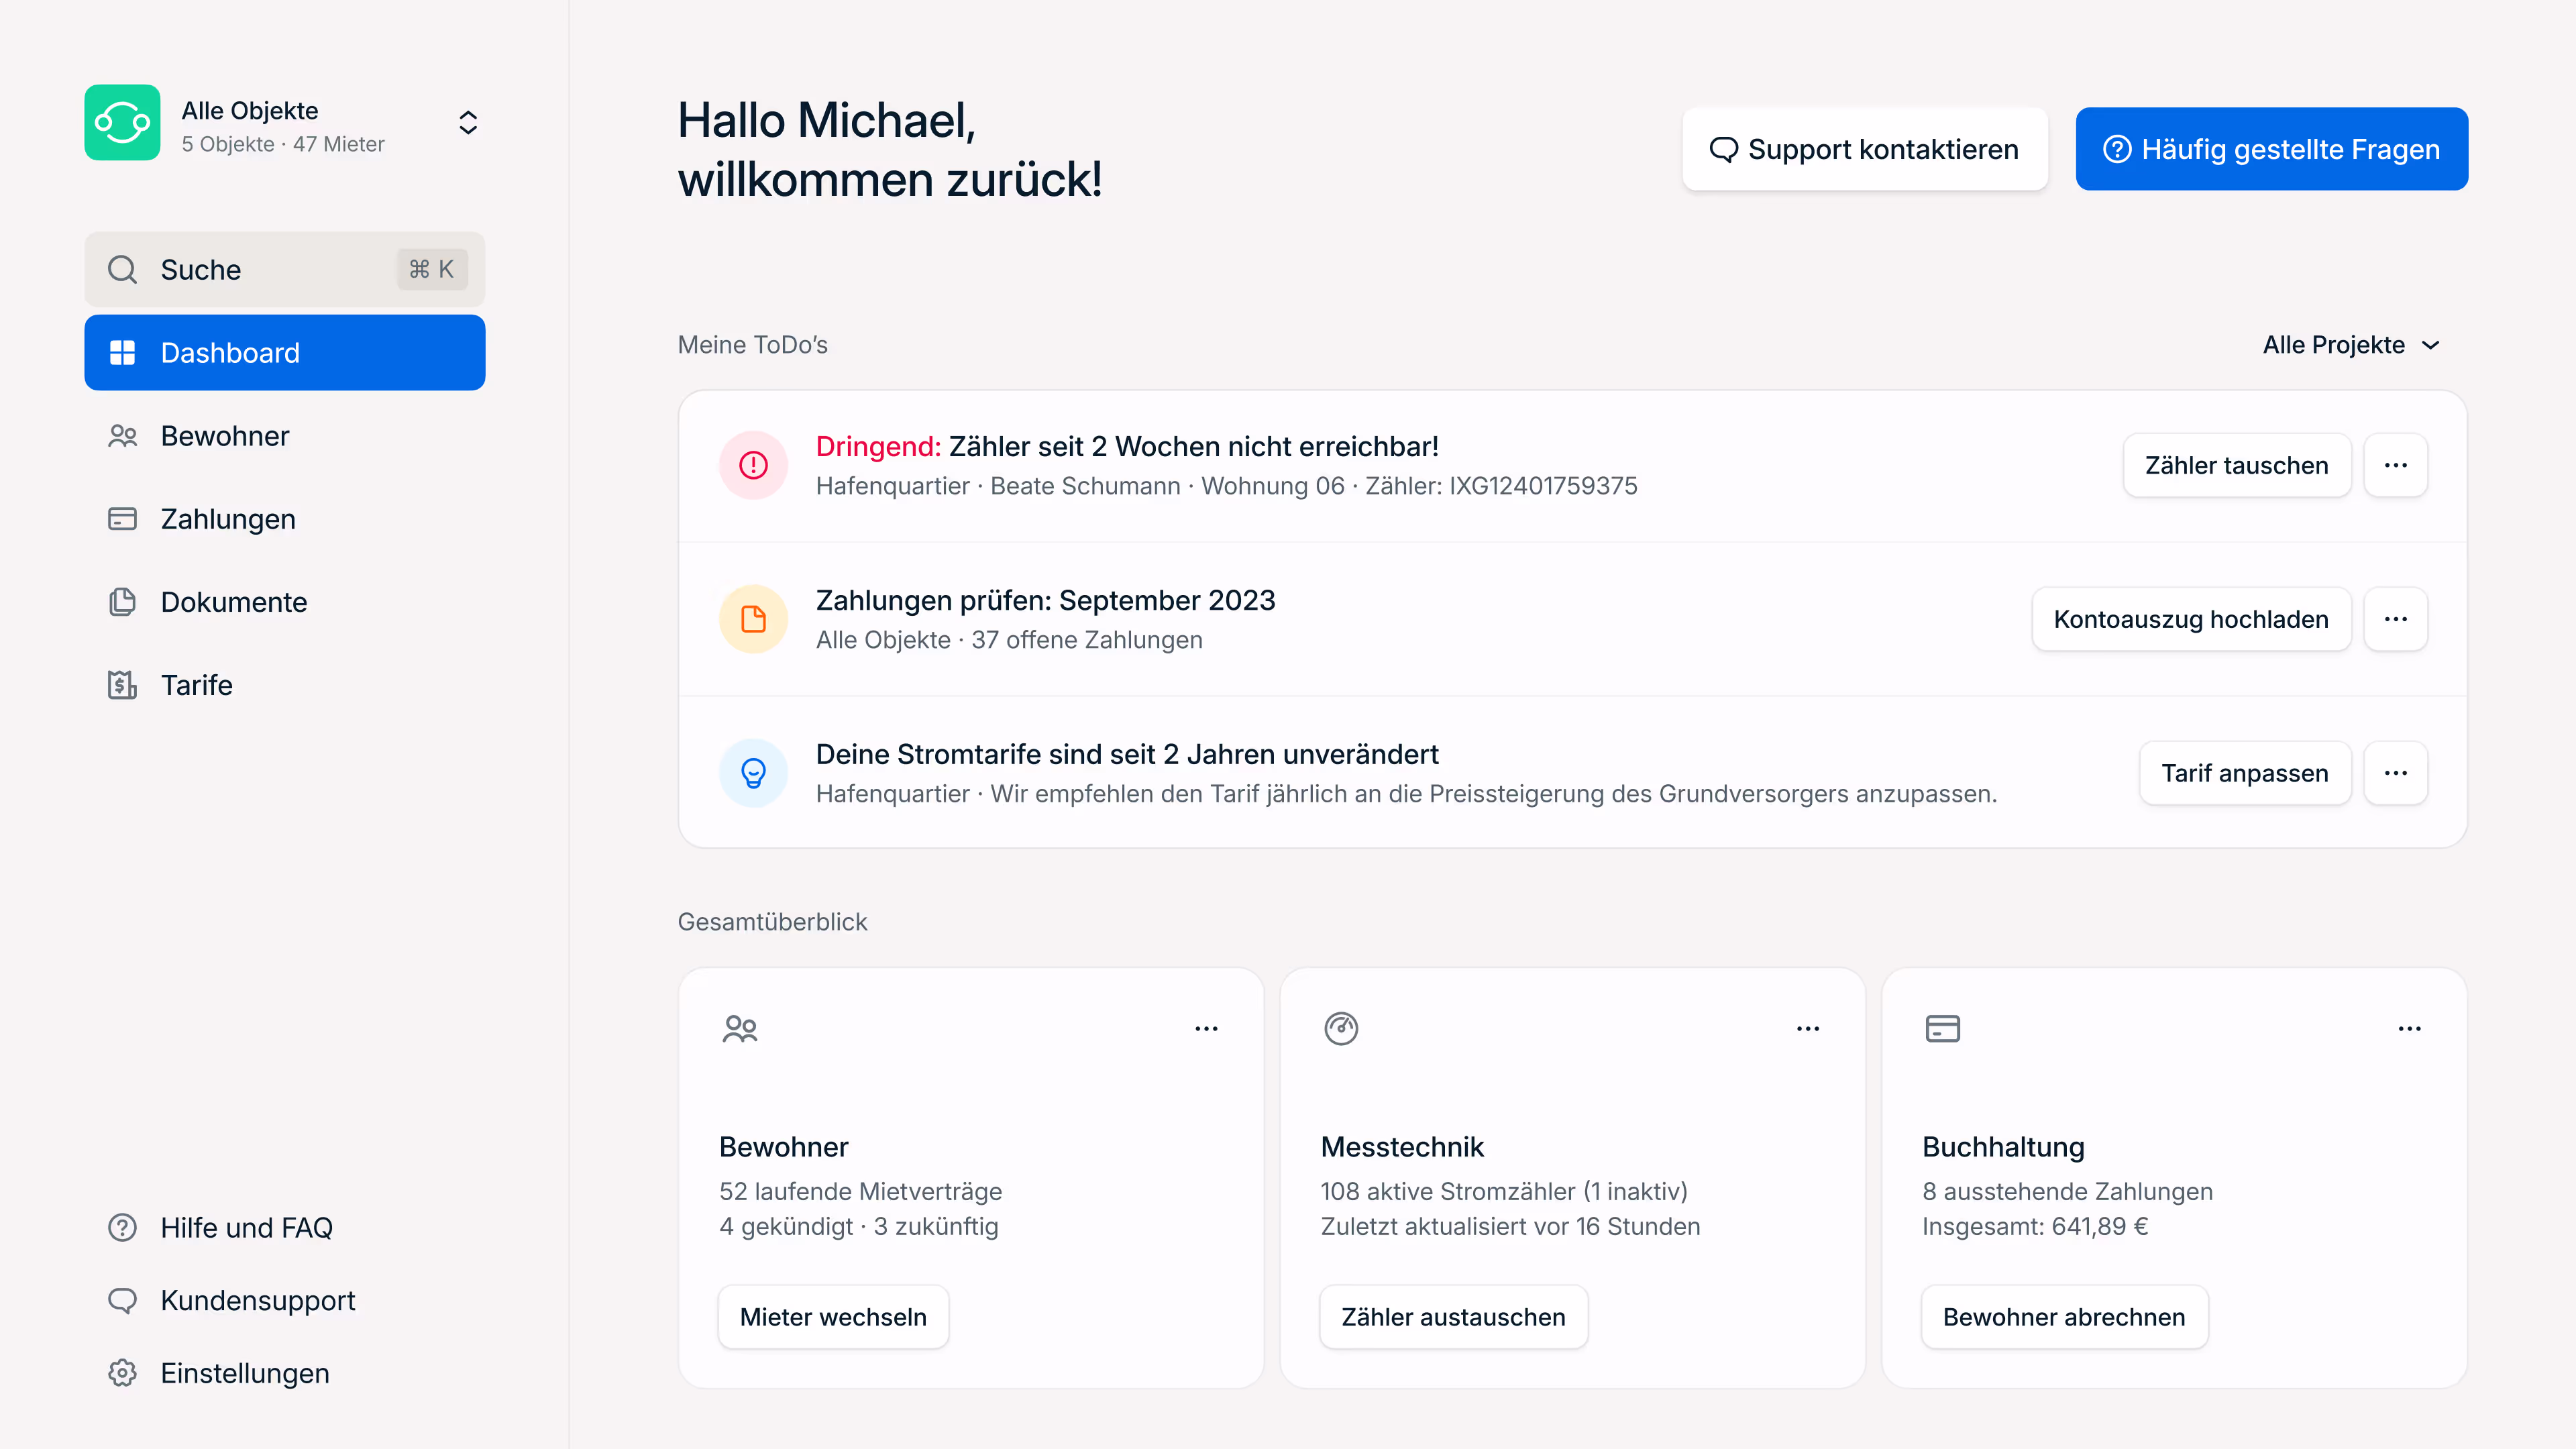Click the Kundensupport chat bubble icon

click(x=122, y=1300)
